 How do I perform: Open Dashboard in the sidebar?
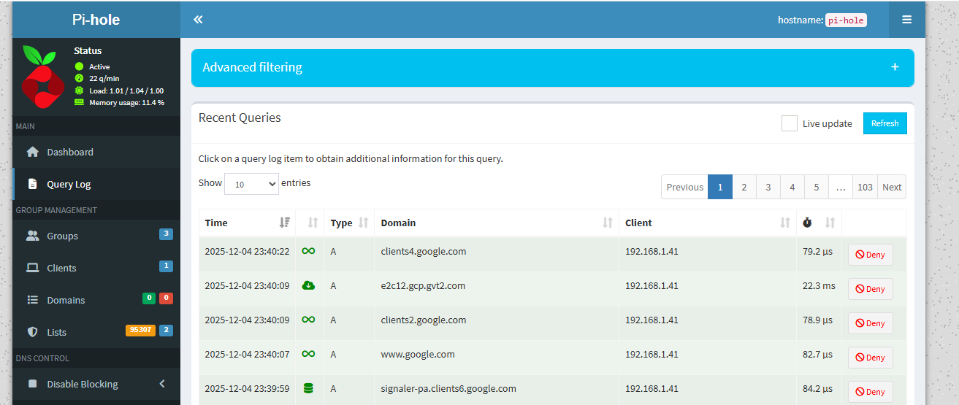click(96, 152)
